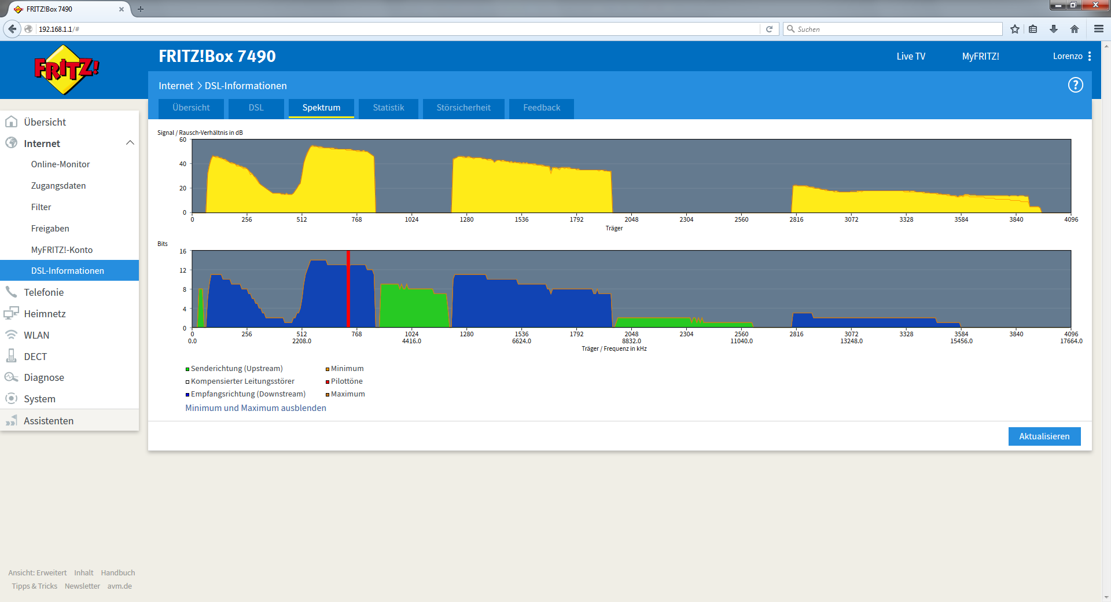1111x602 pixels.
Task: Switch to the Störsicherheit tab
Action: pyautogui.click(x=463, y=108)
